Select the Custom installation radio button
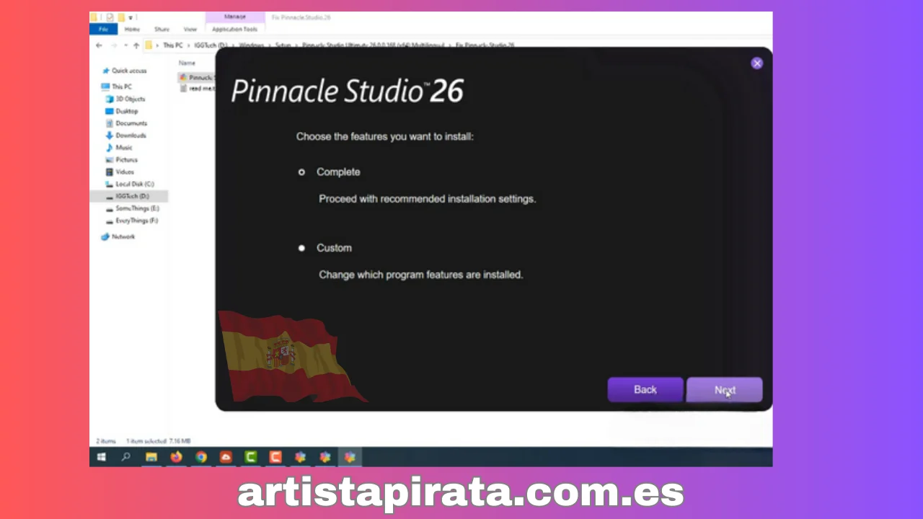Image resolution: width=923 pixels, height=519 pixels. pyautogui.click(x=301, y=247)
